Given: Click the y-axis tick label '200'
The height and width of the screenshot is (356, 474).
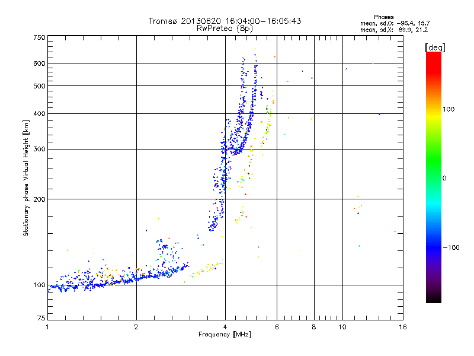Looking at the screenshot, I should pyautogui.click(x=39, y=199).
